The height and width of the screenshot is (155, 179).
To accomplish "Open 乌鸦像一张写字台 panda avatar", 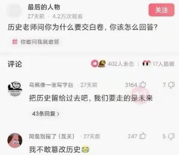I will click(x=15, y=89).
